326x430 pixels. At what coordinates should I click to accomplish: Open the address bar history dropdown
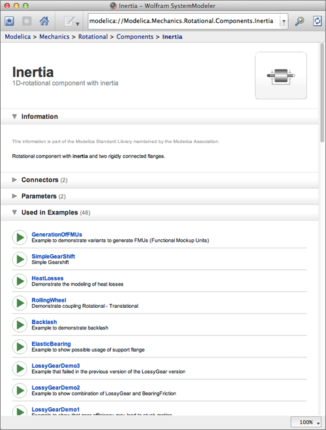click(284, 22)
